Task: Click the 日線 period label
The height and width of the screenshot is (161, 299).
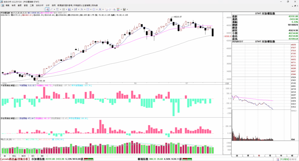Action: (227, 84)
